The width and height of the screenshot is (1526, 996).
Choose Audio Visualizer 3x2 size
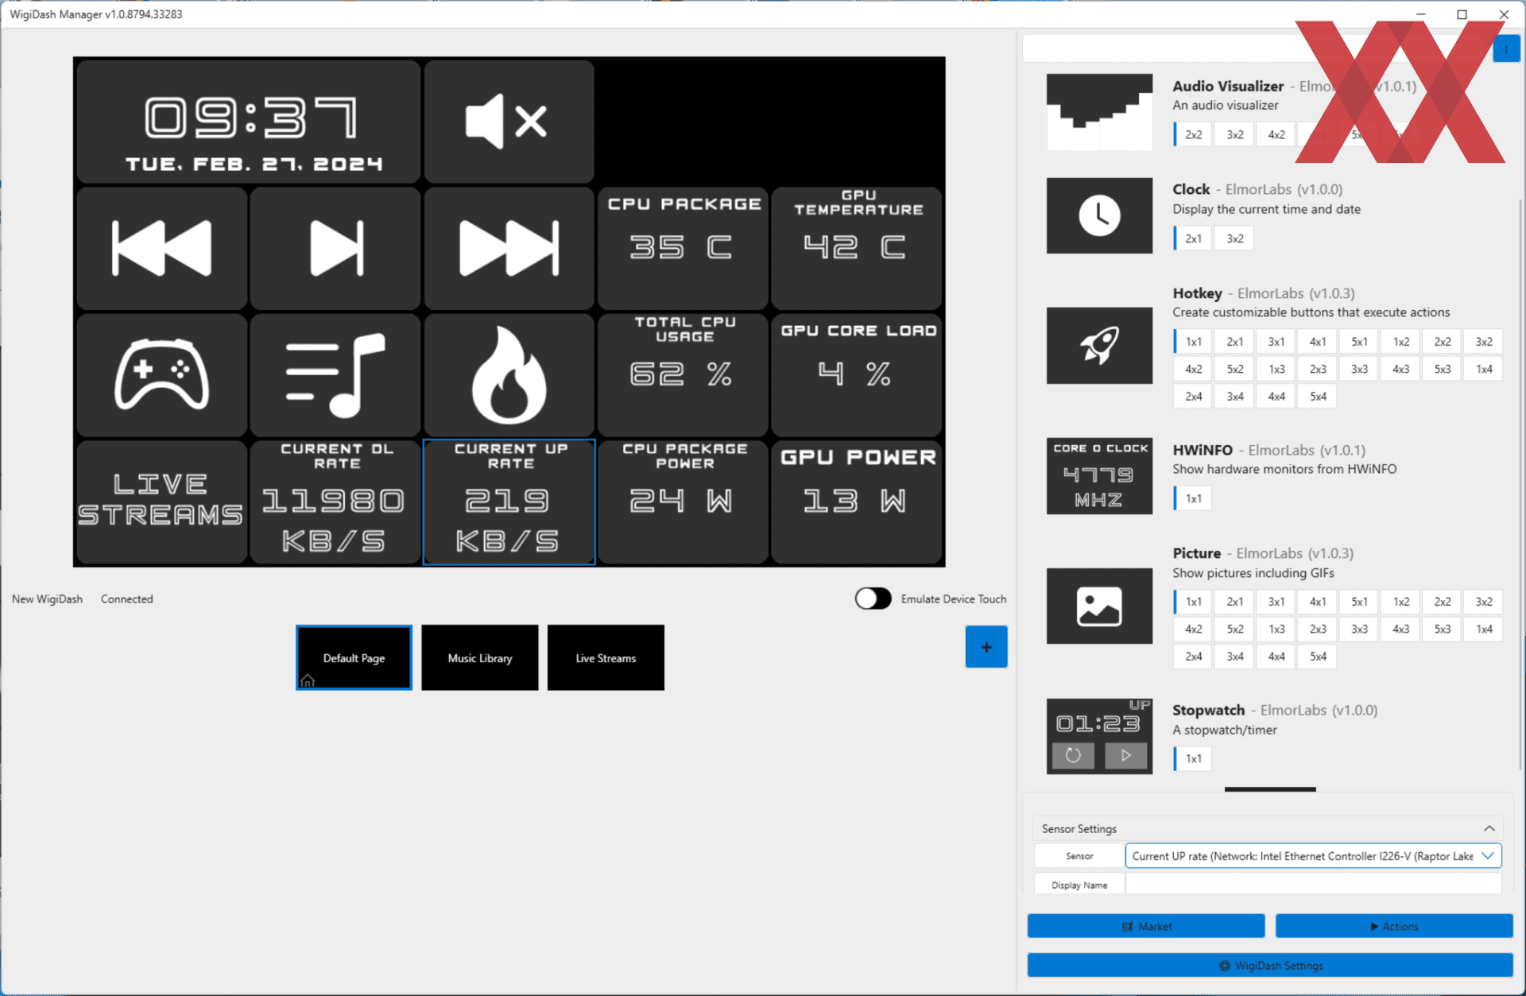coord(1235,134)
